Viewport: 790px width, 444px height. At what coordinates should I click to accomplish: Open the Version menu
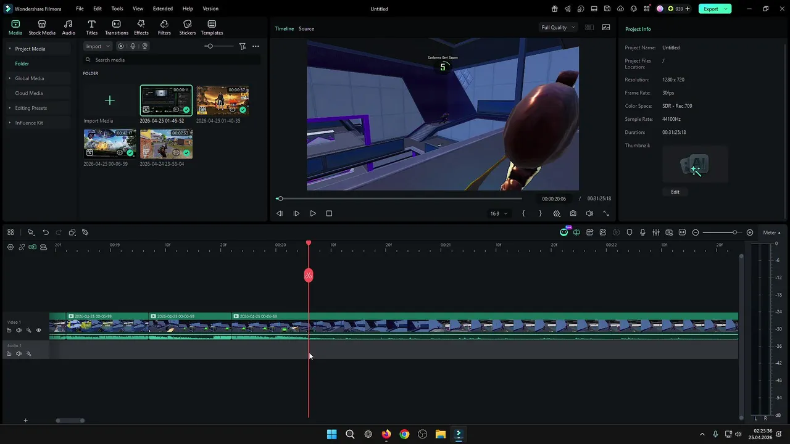tap(210, 9)
